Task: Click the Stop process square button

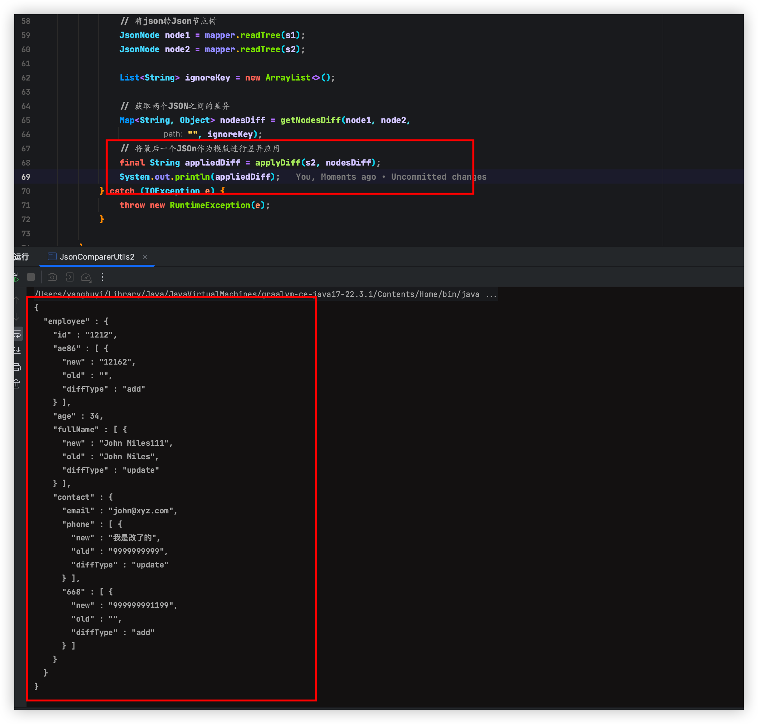Action: (x=31, y=277)
